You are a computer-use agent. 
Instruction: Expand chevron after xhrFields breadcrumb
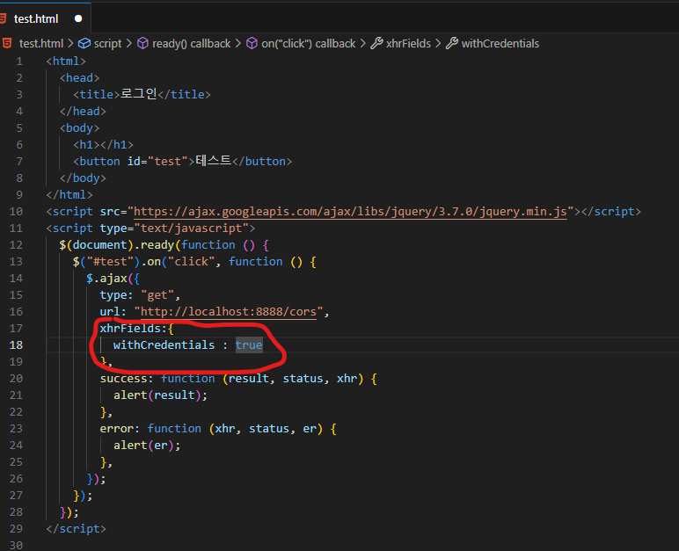point(438,43)
